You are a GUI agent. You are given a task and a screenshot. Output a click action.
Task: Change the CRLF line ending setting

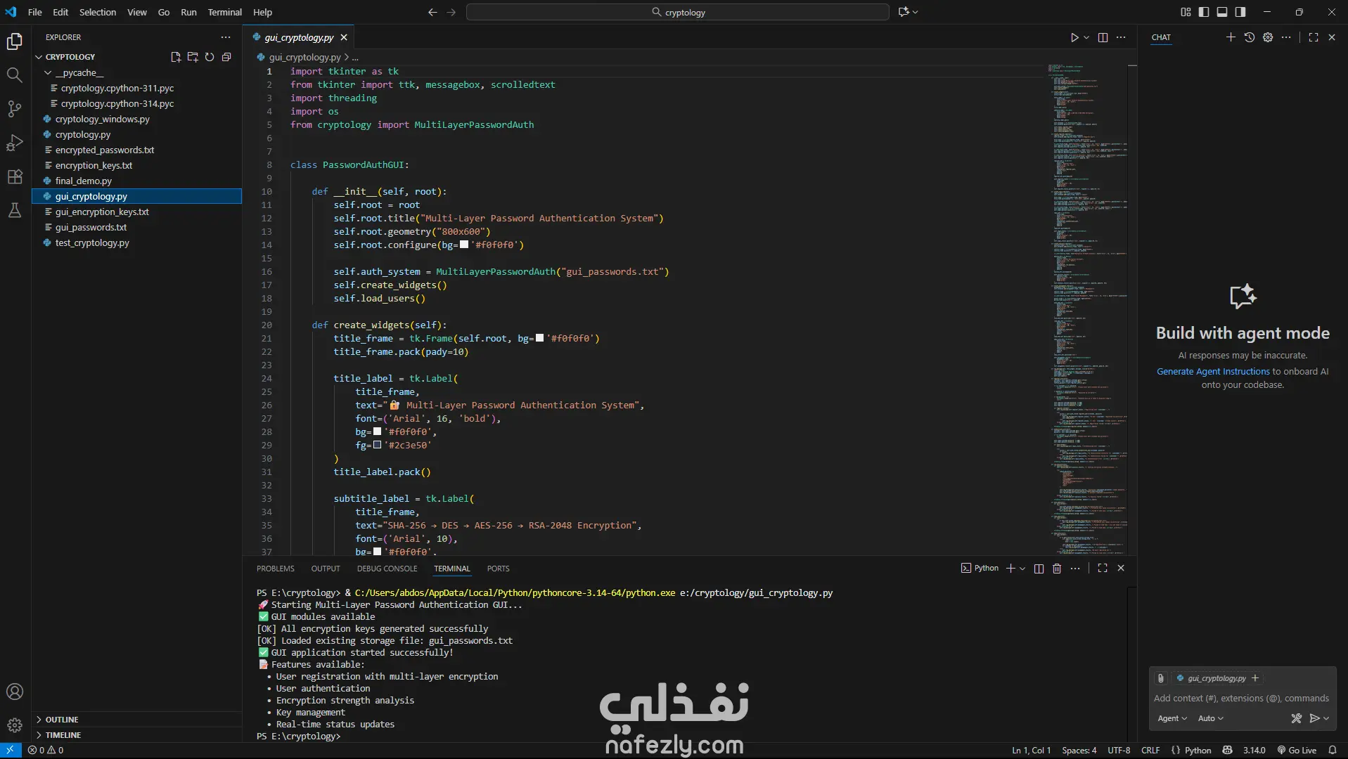coord(1150,750)
